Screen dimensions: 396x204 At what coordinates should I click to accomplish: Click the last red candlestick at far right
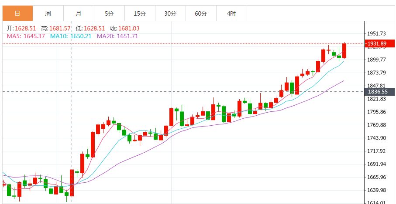pyautogui.click(x=344, y=50)
